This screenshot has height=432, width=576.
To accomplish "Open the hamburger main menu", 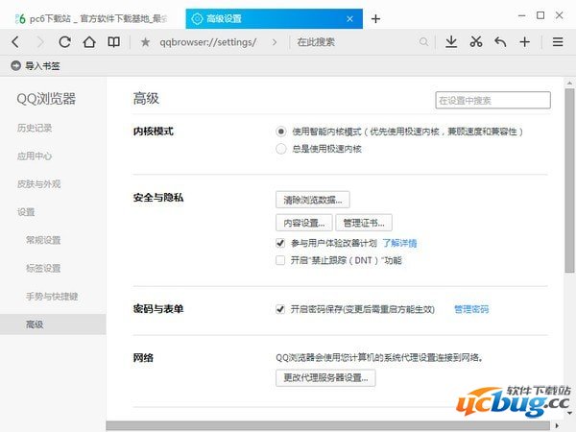I will pos(558,41).
